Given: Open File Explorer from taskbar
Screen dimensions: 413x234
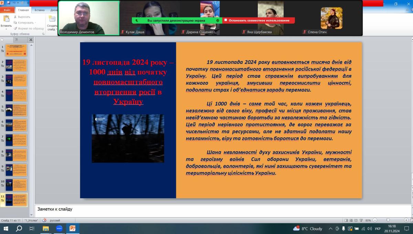Looking at the screenshot, I should [45, 228].
